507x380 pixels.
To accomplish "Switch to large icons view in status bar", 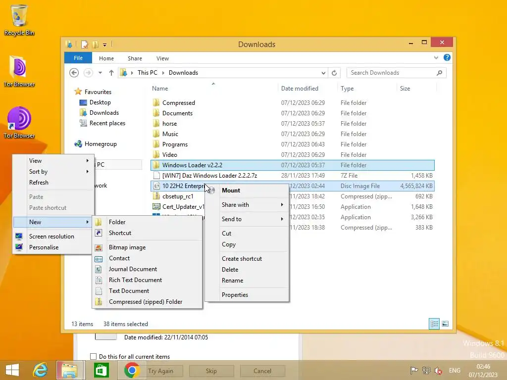I will (445, 324).
